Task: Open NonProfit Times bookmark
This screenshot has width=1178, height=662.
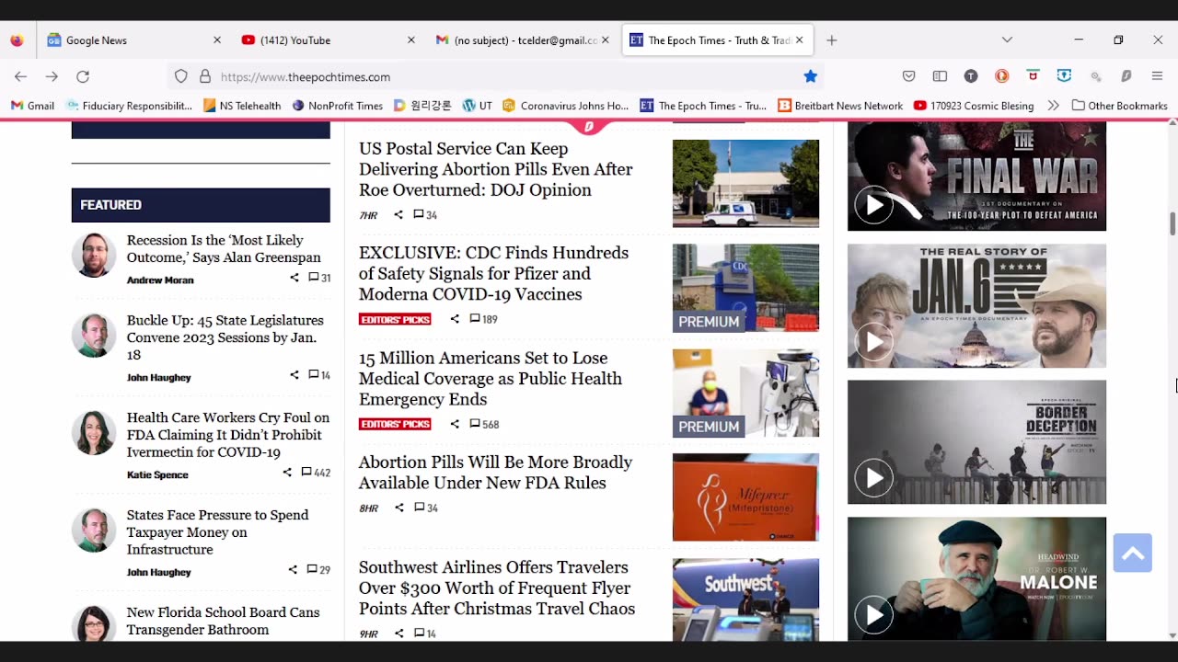Action: coord(337,106)
